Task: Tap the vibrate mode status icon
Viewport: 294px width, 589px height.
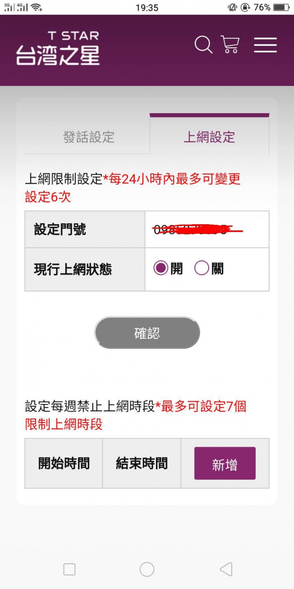Action: tap(233, 7)
